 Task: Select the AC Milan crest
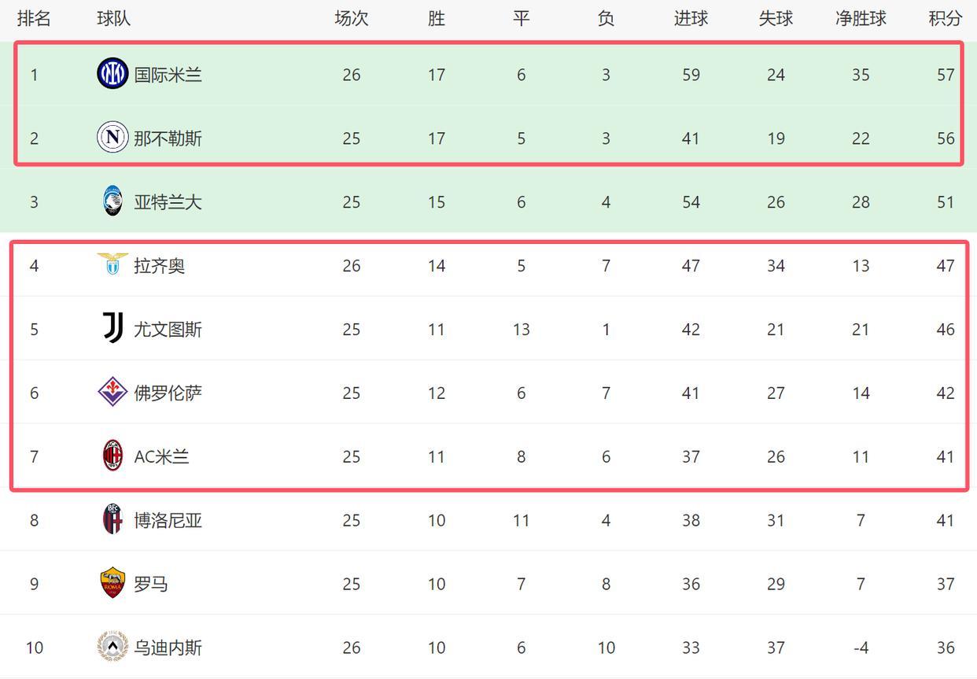coord(112,456)
